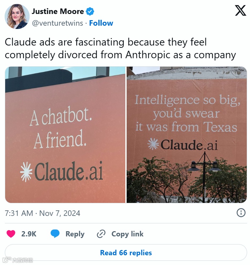Click the Copy link text
250x265 pixels.
128,234
